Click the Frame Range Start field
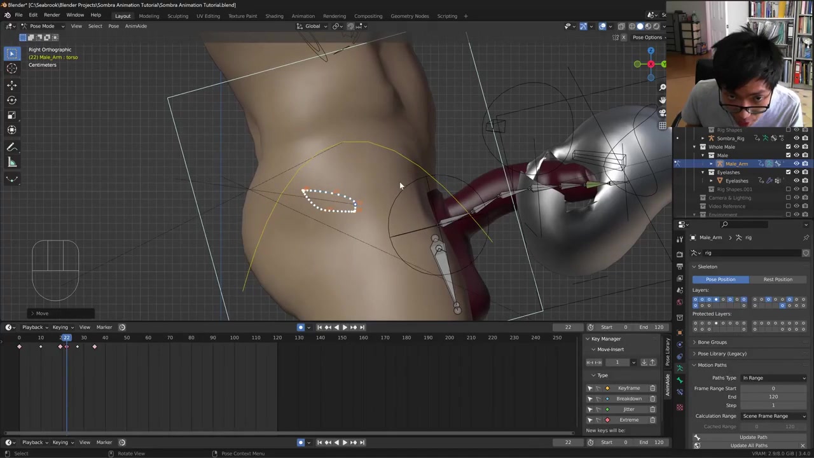Screen dimensions: 814x458 coord(773,388)
